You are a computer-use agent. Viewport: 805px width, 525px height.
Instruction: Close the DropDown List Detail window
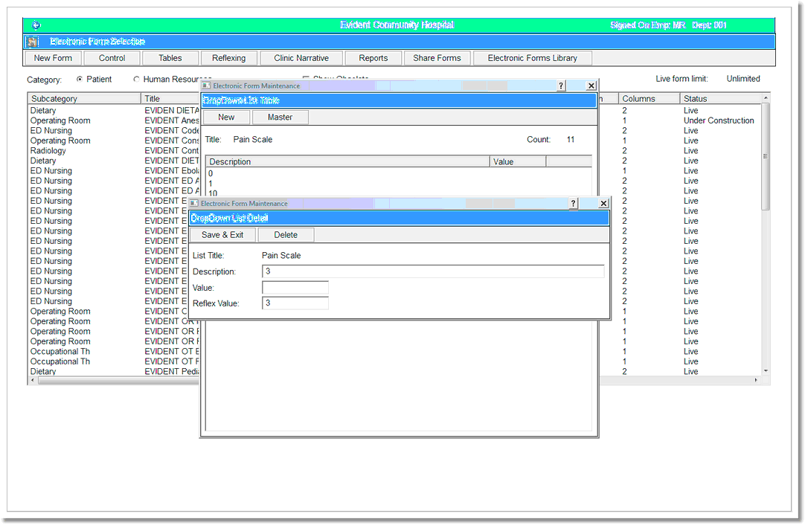point(604,203)
